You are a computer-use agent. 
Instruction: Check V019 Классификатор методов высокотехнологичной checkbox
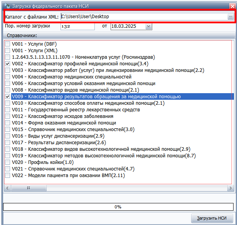[7, 156]
